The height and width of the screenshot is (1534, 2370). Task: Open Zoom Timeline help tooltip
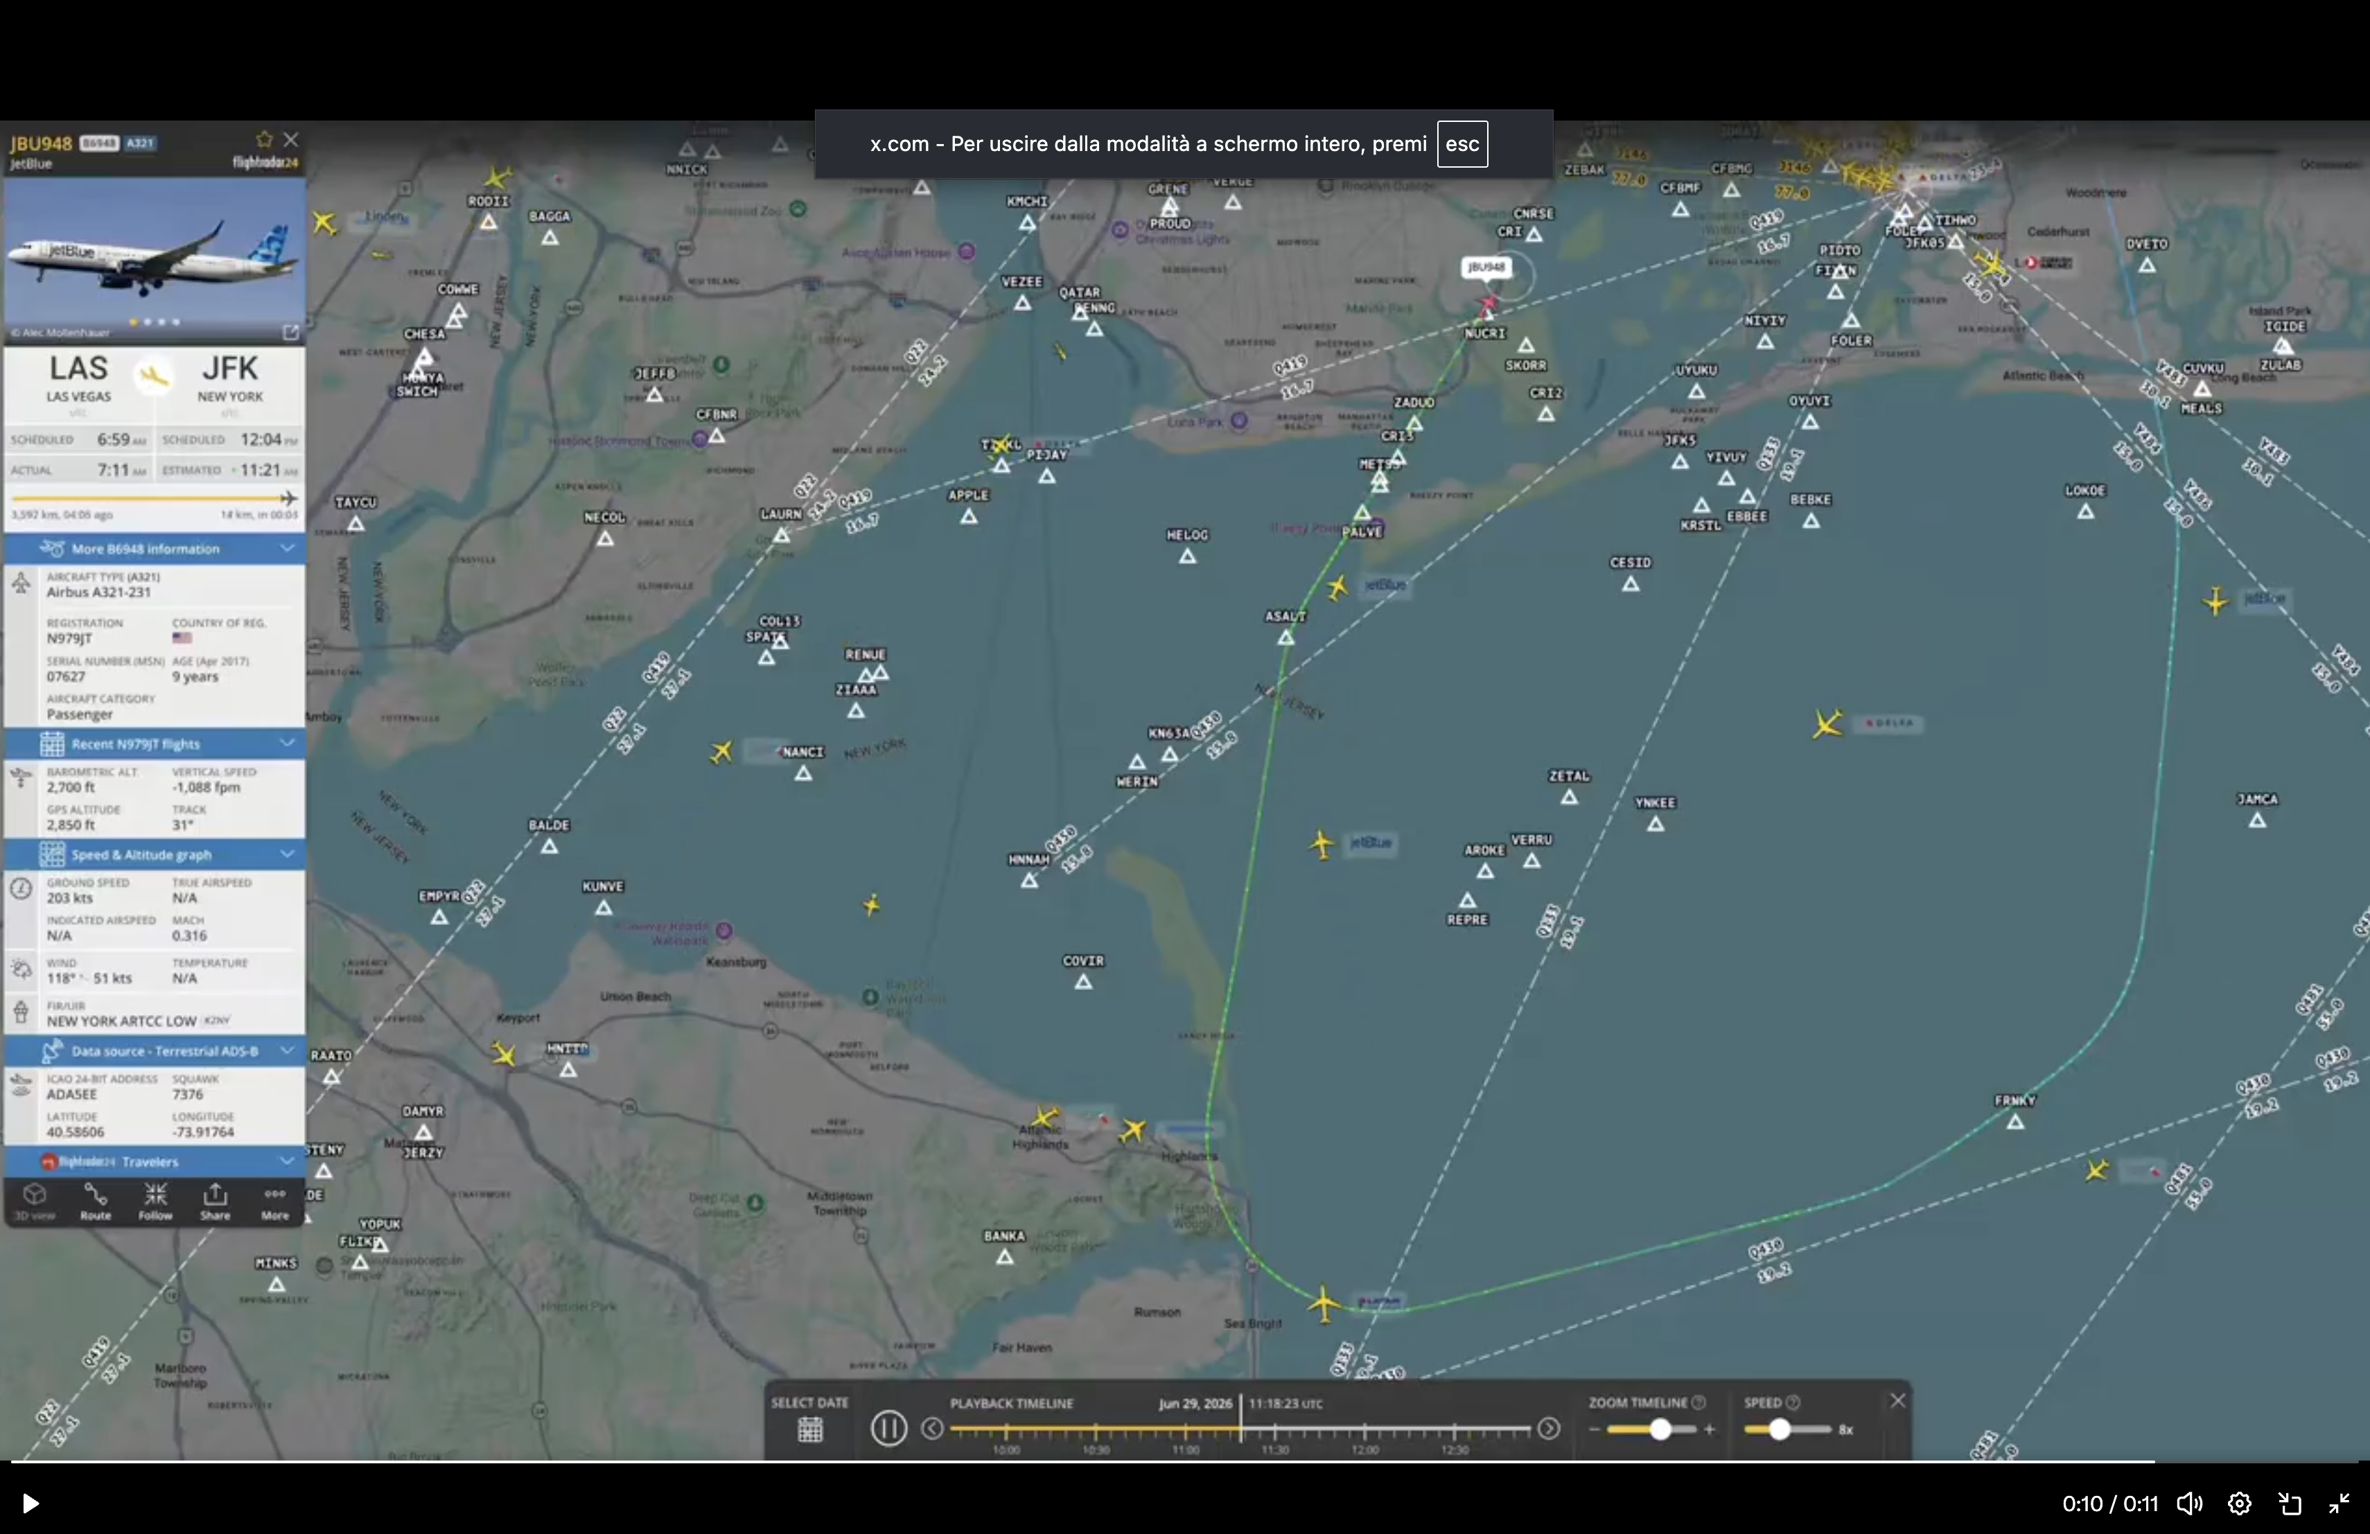(1698, 1402)
